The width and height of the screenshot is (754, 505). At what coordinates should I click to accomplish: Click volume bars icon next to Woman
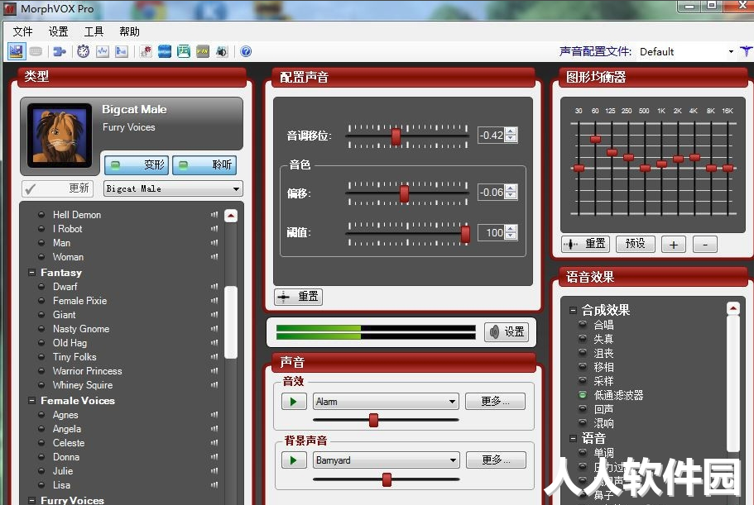[214, 257]
